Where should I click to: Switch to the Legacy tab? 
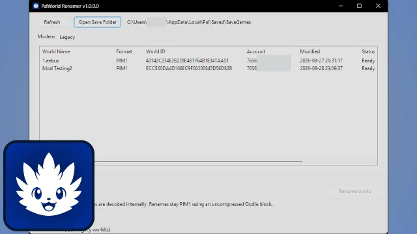67,38
